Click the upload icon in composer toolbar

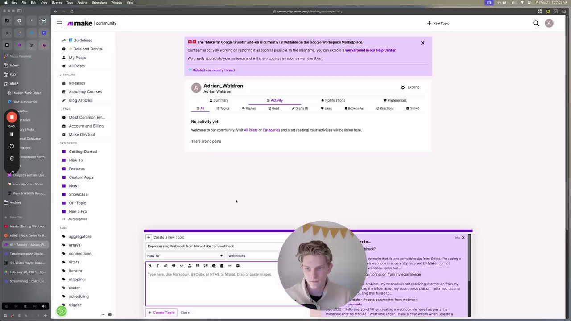click(x=190, y=266)
